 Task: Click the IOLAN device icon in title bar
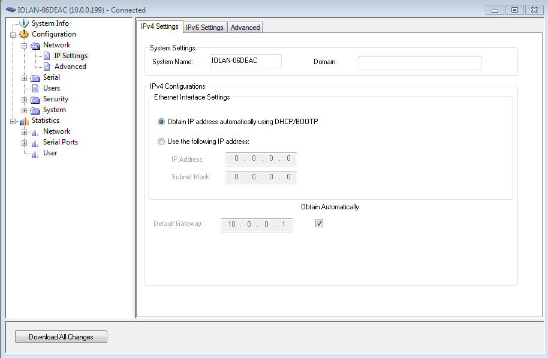[11, 10]
